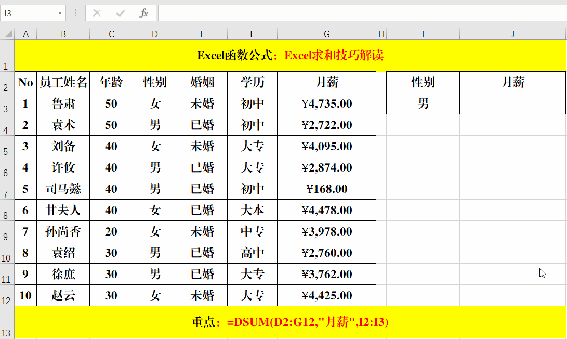Viewport: 567px width, 339px height.
Task: Select column header J
Action: [512, 33]
